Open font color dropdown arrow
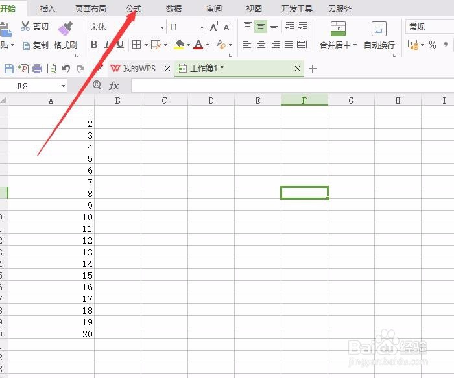The width and height of the screenshot is (454, 378). (208, 45)
